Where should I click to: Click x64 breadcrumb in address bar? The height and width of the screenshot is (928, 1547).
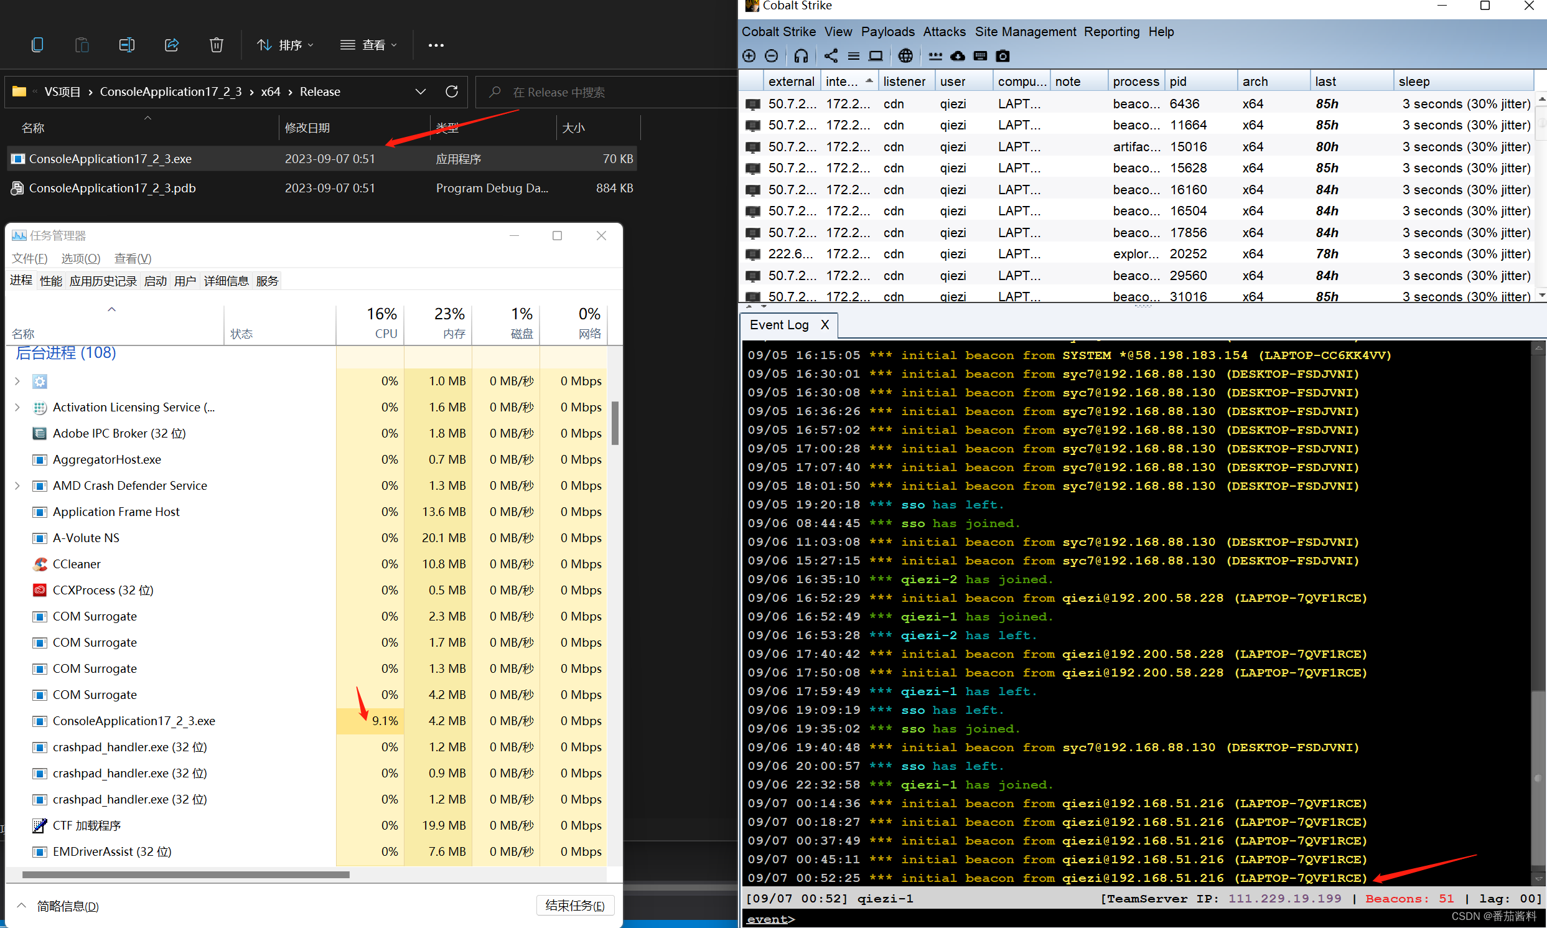click(x=270, y=92)
